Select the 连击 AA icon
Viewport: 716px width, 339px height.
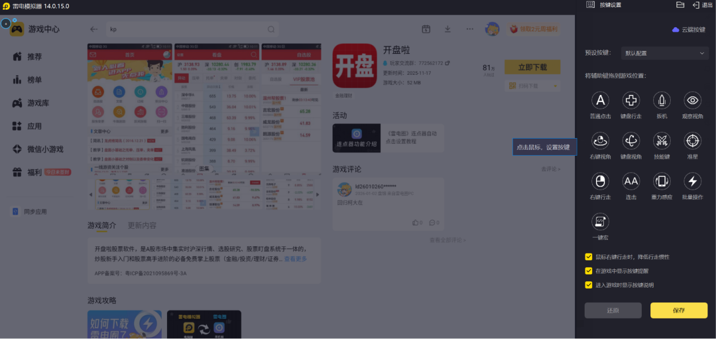(x=631, y=181)
